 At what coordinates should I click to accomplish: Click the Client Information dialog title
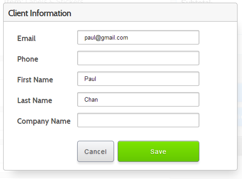click(x=40, y=13)
